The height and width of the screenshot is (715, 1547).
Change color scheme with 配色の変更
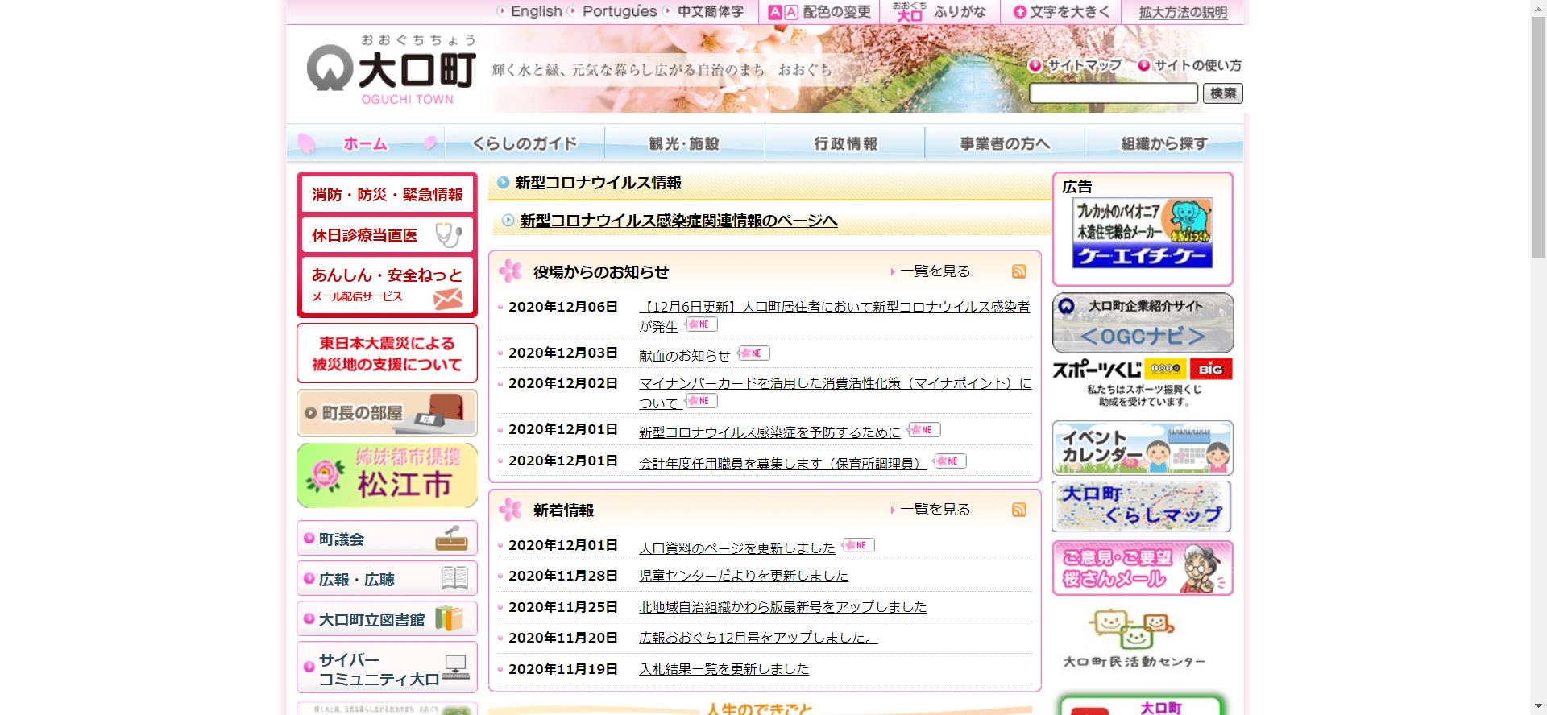pos(819,12)
